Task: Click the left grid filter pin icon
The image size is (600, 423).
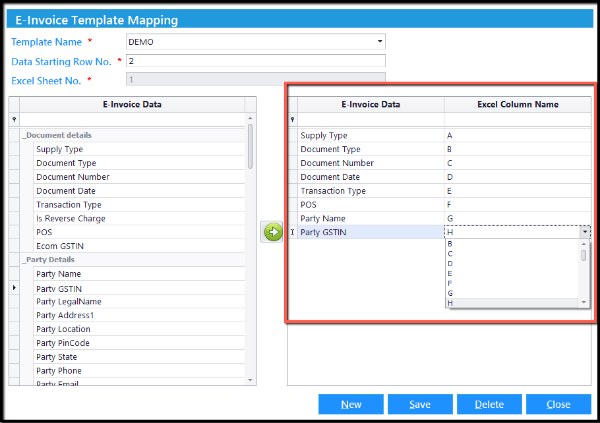Action: click(x=14, y=119)
